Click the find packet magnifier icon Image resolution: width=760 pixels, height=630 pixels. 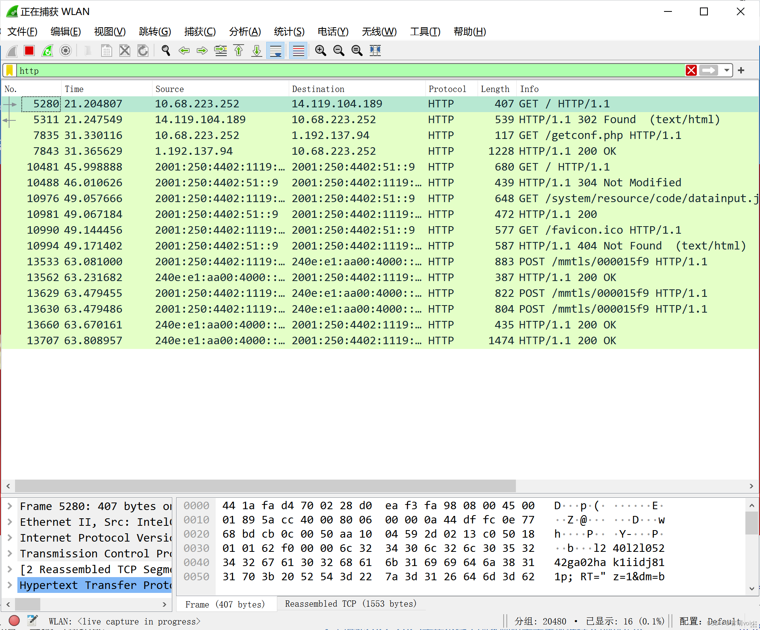point(166,51)
